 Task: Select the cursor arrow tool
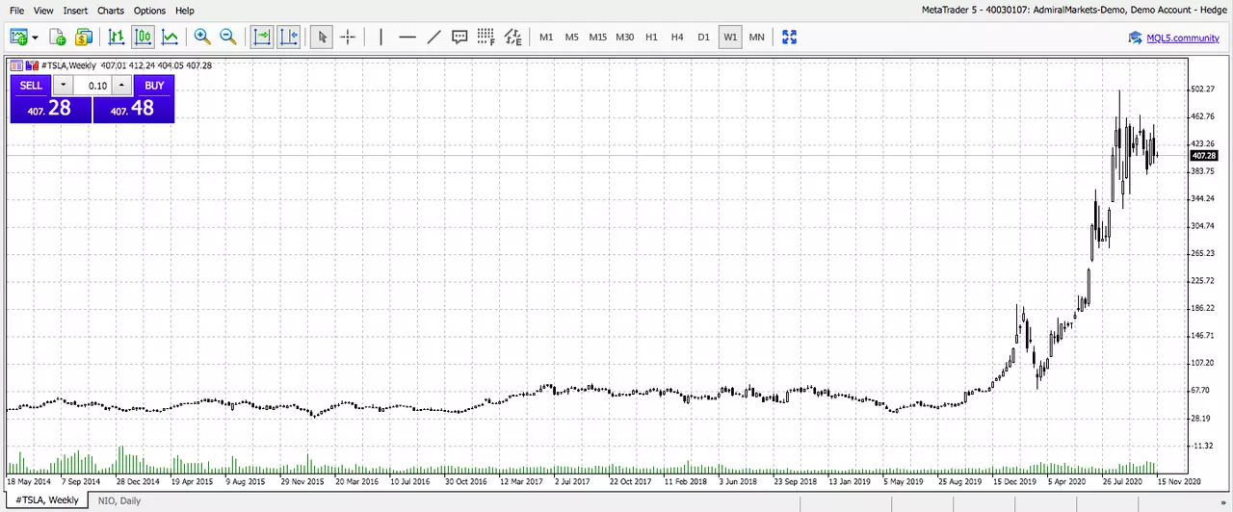click(x=323, y=38)
